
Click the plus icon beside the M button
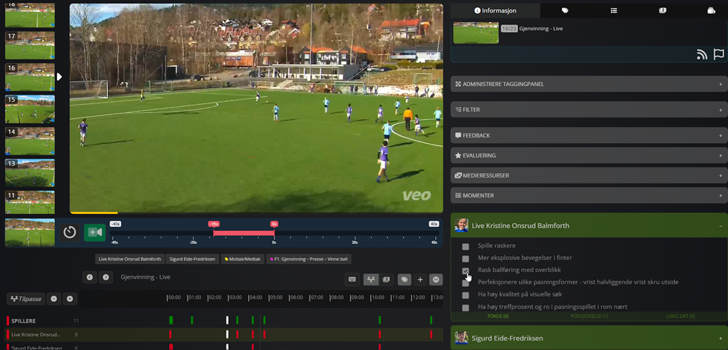point(420,280)
